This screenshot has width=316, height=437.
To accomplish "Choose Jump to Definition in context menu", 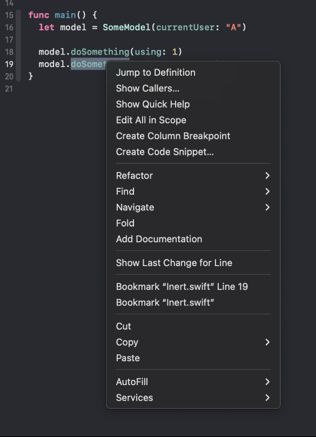I will 193,72.
